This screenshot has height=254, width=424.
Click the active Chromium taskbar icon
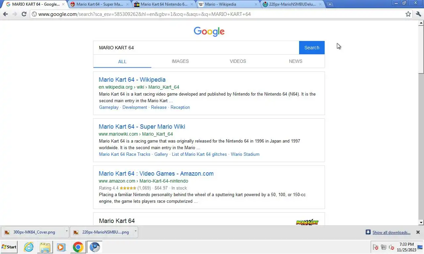pos(95,247)
